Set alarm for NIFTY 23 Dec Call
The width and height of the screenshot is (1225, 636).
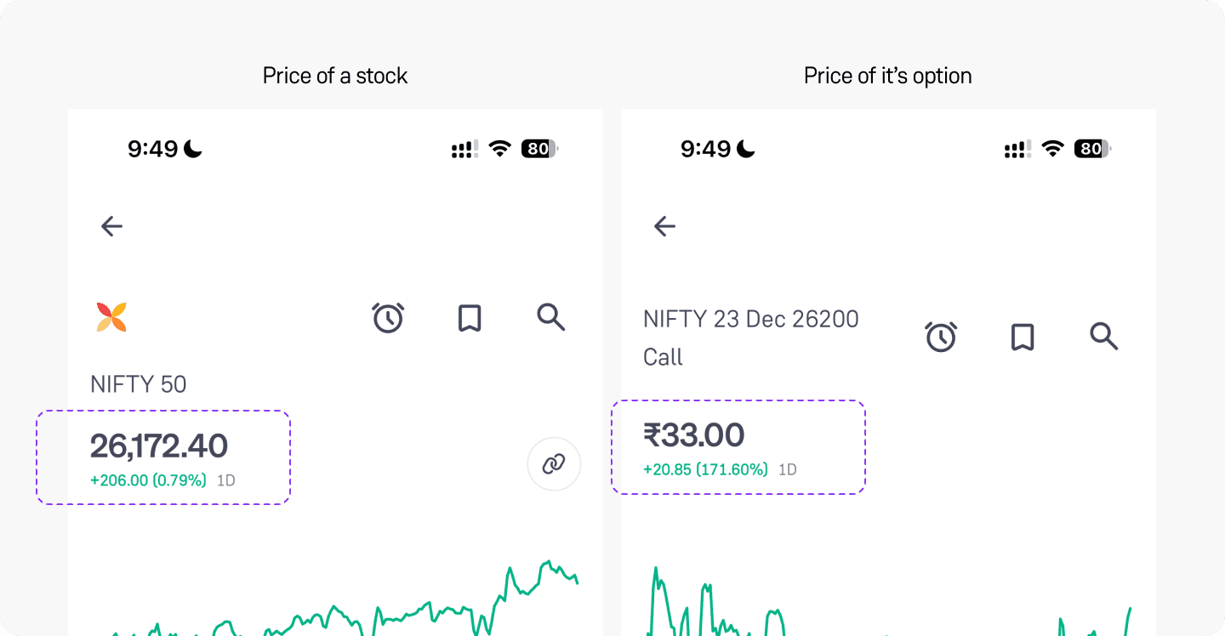point(941,337)
